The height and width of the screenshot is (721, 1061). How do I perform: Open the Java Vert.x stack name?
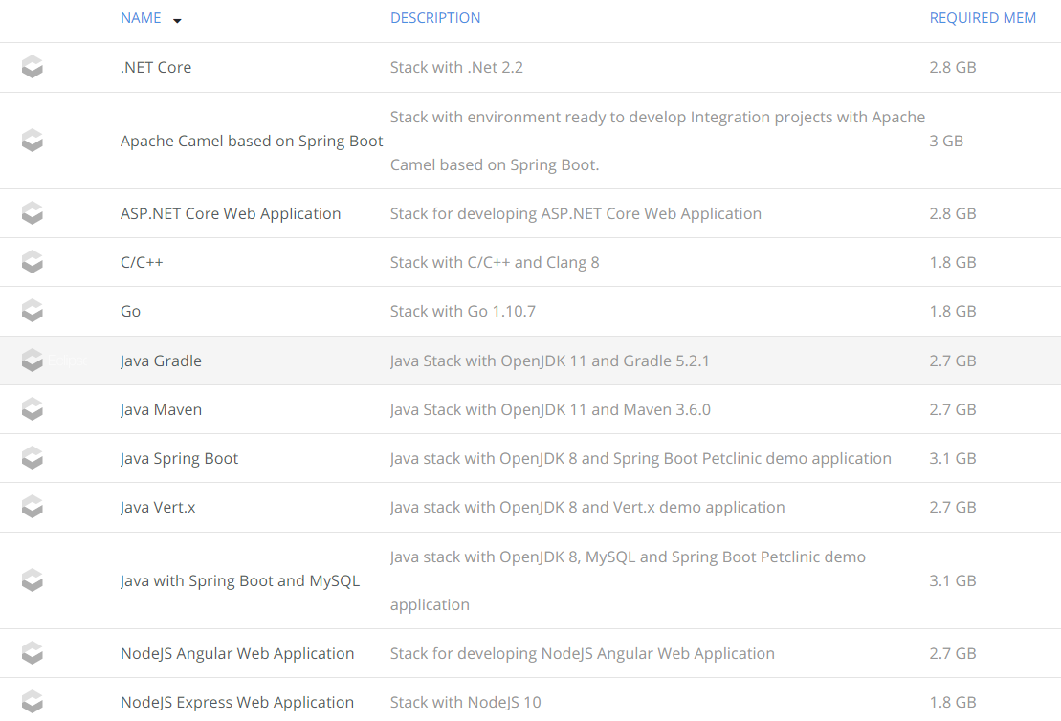point(158,507)
